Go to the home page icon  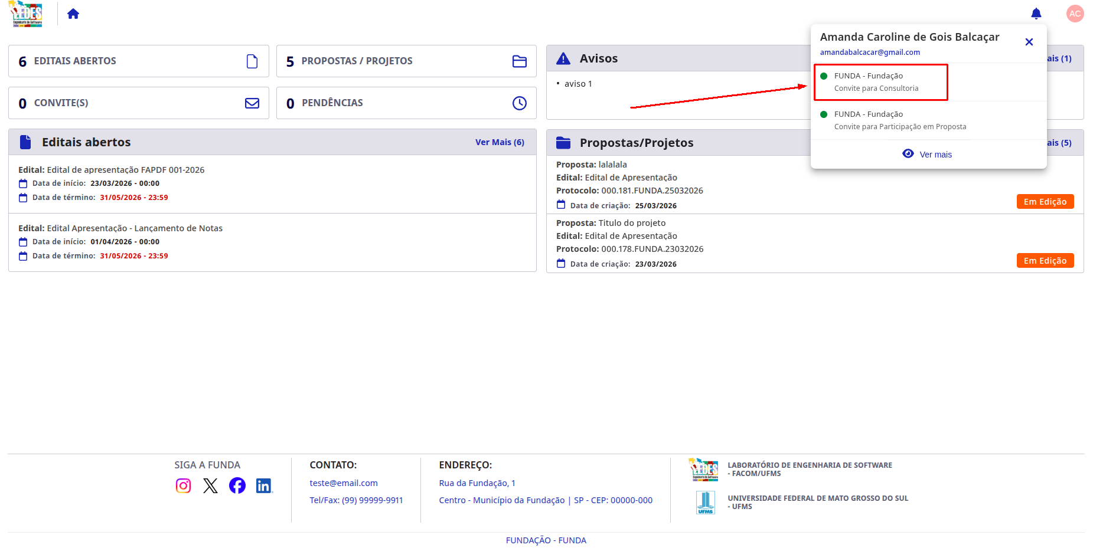[x=73, y=14]
